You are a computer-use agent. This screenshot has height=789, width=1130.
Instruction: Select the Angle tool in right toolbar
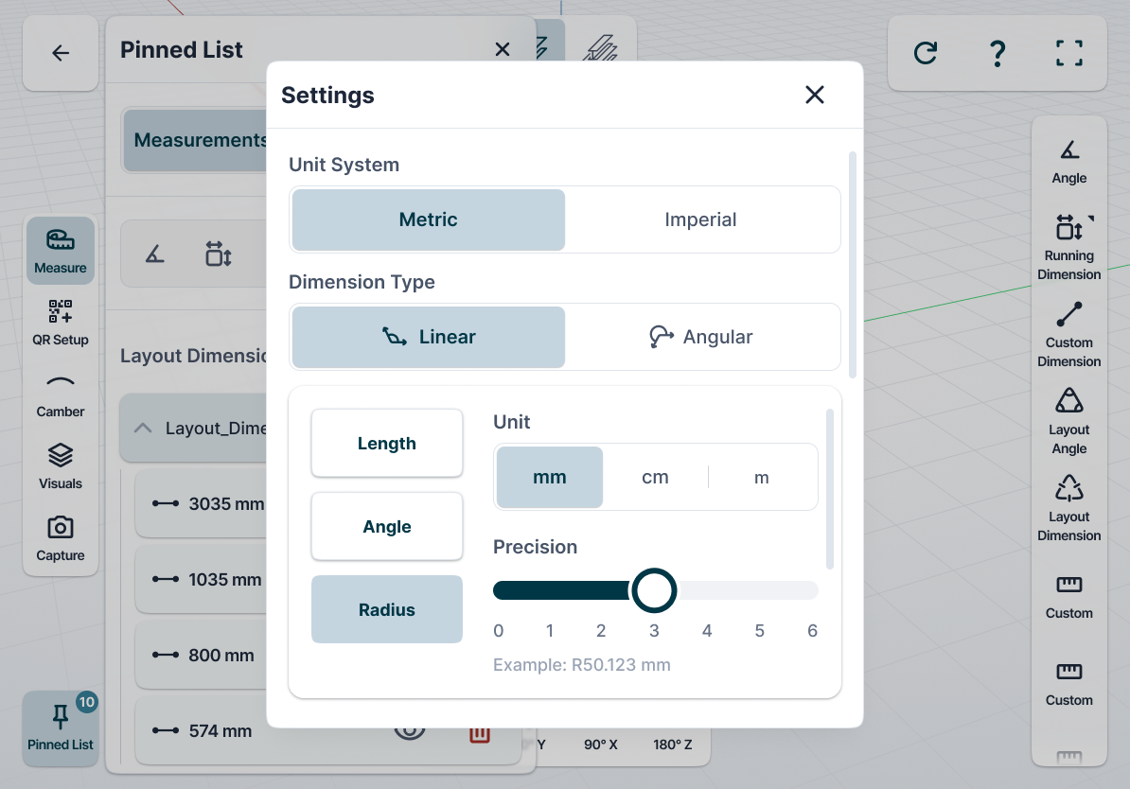click(1068, 162)
